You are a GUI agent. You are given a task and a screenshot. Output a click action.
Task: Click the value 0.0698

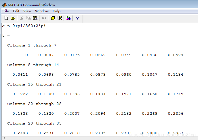click(x=46, y=75)
